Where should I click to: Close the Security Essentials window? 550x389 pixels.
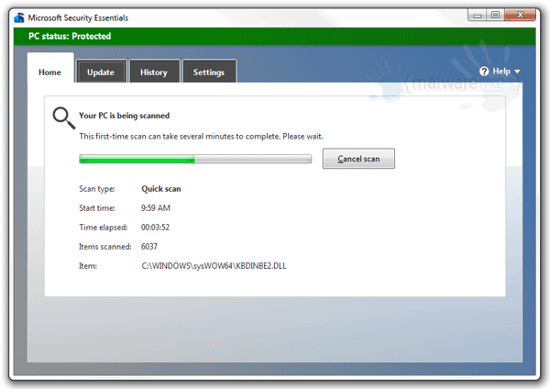(x=520, y=15)
